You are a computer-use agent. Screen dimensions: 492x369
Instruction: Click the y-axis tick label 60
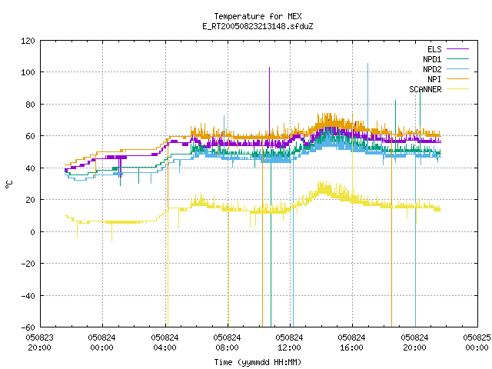click(x=31, y=136)
